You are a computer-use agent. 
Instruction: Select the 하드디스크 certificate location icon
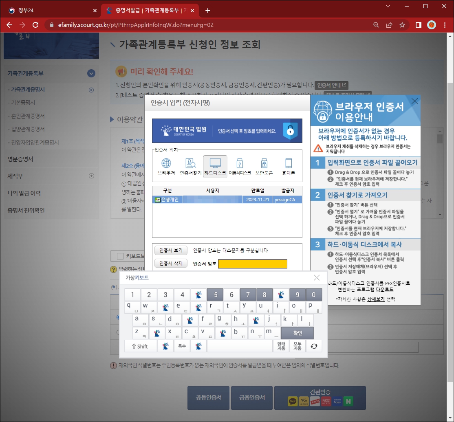[215, 167]
